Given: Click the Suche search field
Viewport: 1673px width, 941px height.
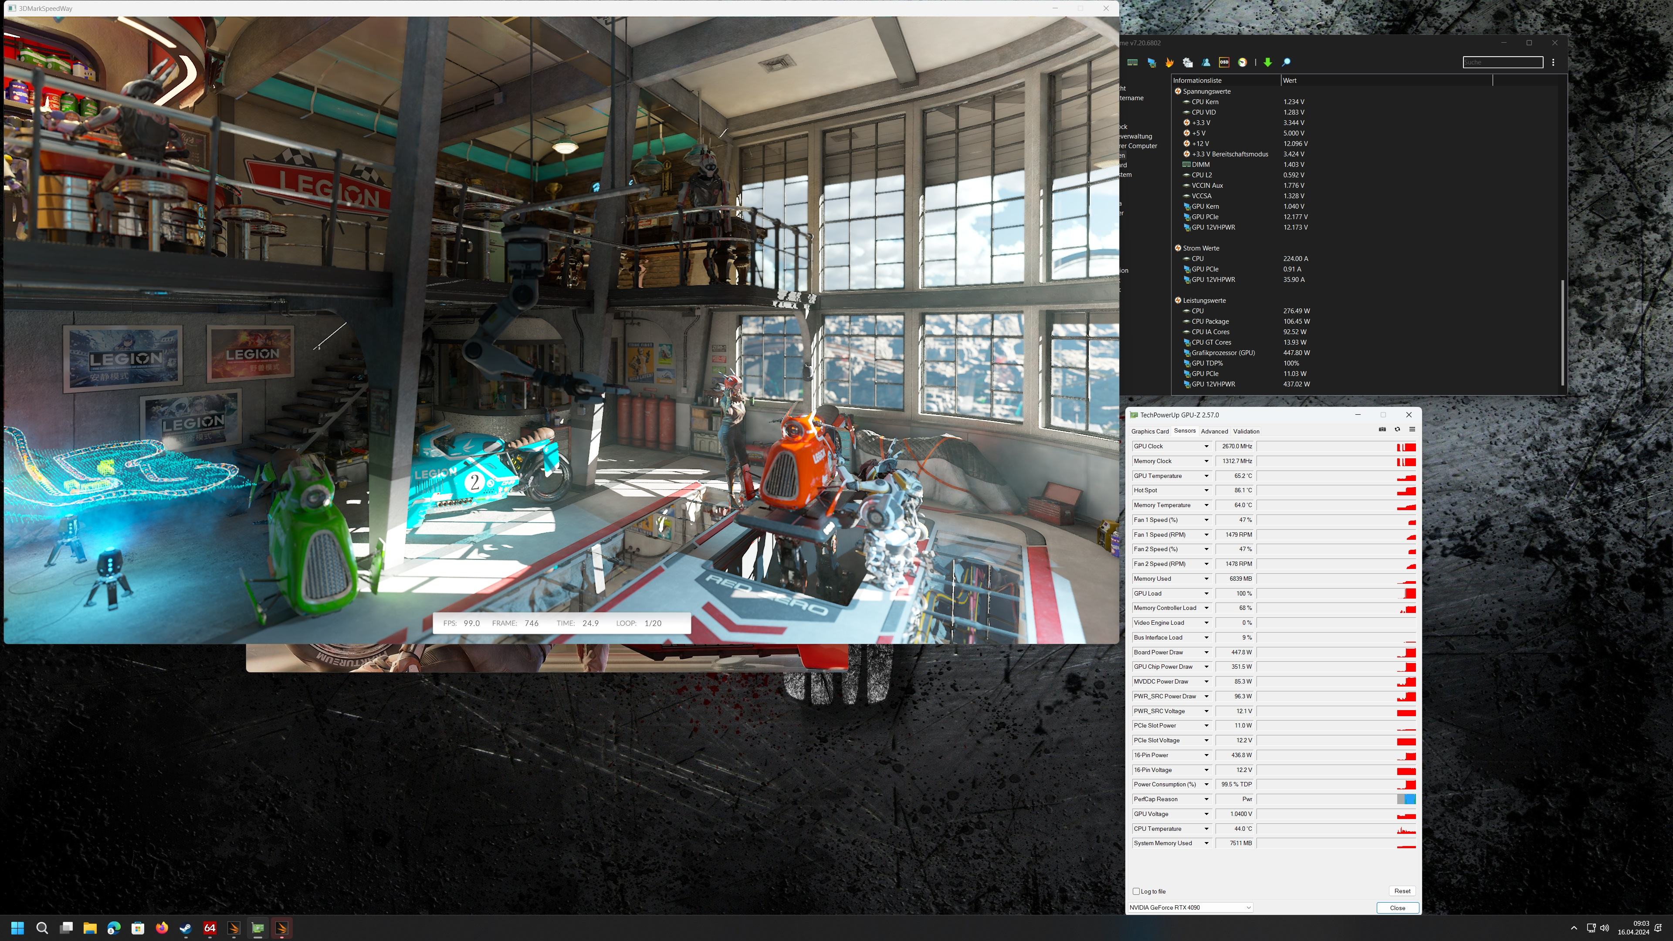Looking at the screenshot, I should pos(1501,62).
